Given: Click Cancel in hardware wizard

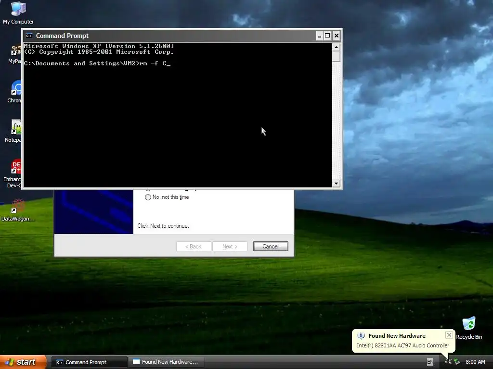Looking at the screenshot, I should click(x=271, y=246).
